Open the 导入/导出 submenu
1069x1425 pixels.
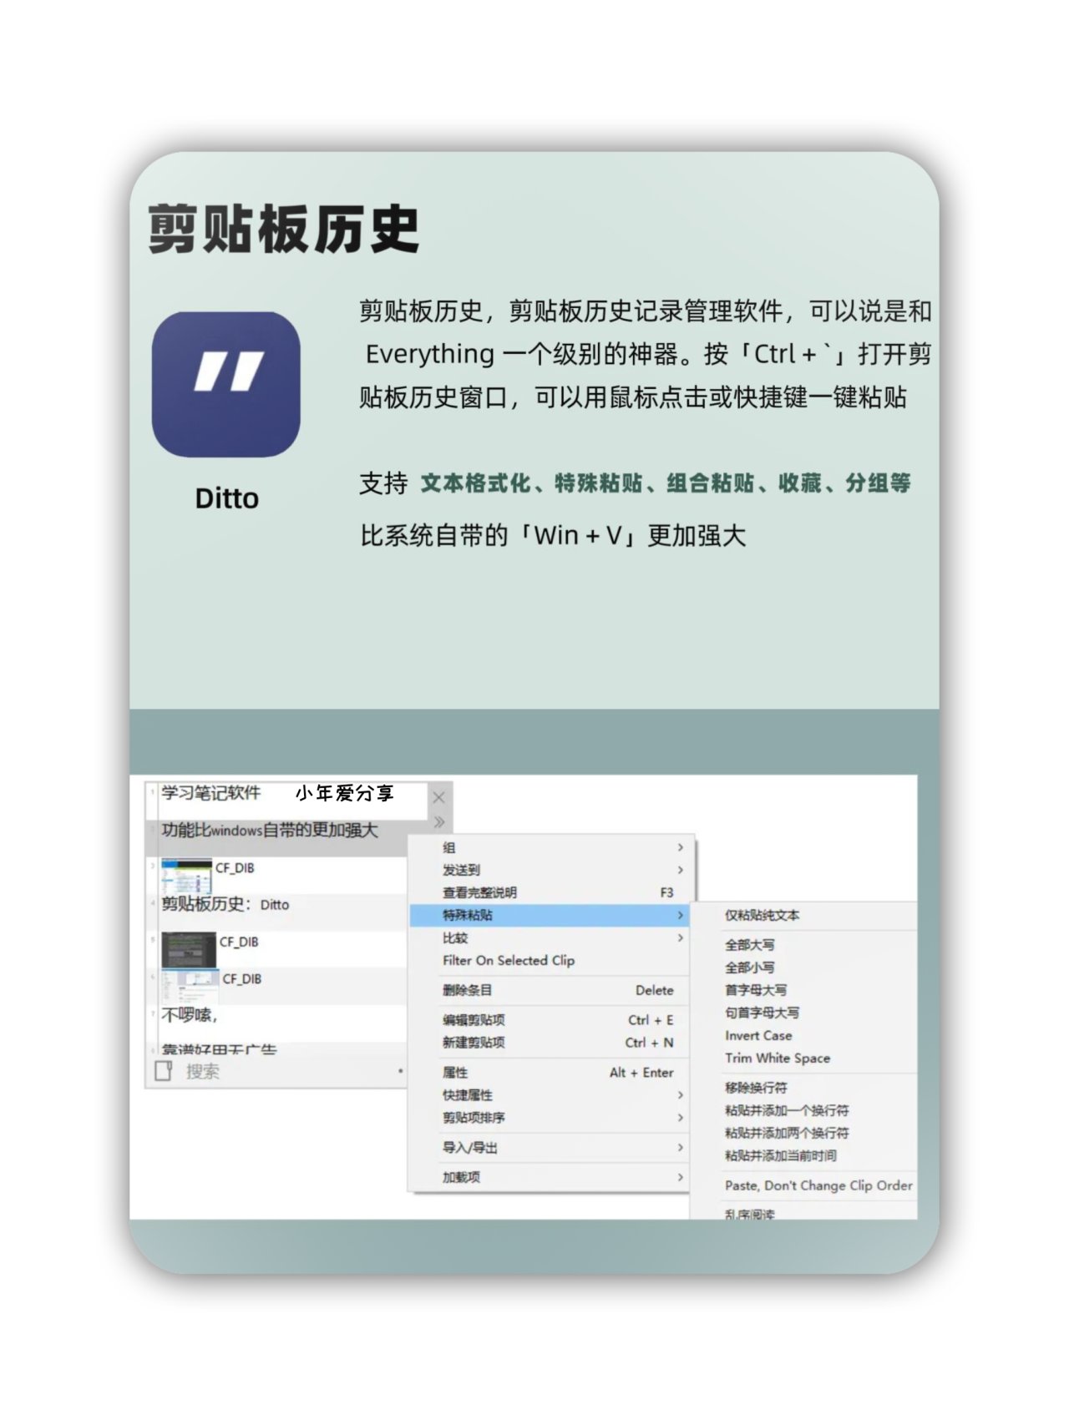coord(551,1148)
